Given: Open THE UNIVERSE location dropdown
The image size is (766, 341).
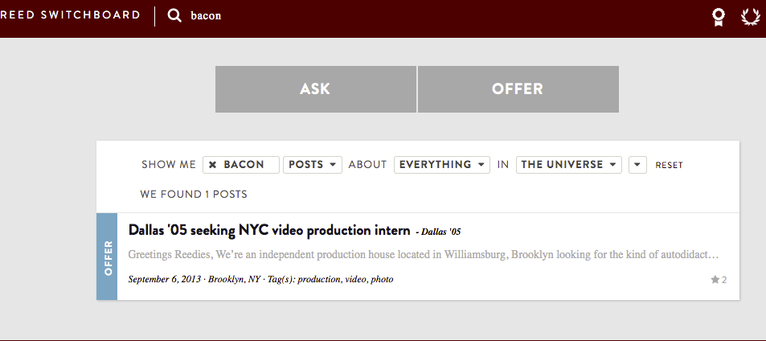Looking at the screenshot, I should click(x=568, y=165).
